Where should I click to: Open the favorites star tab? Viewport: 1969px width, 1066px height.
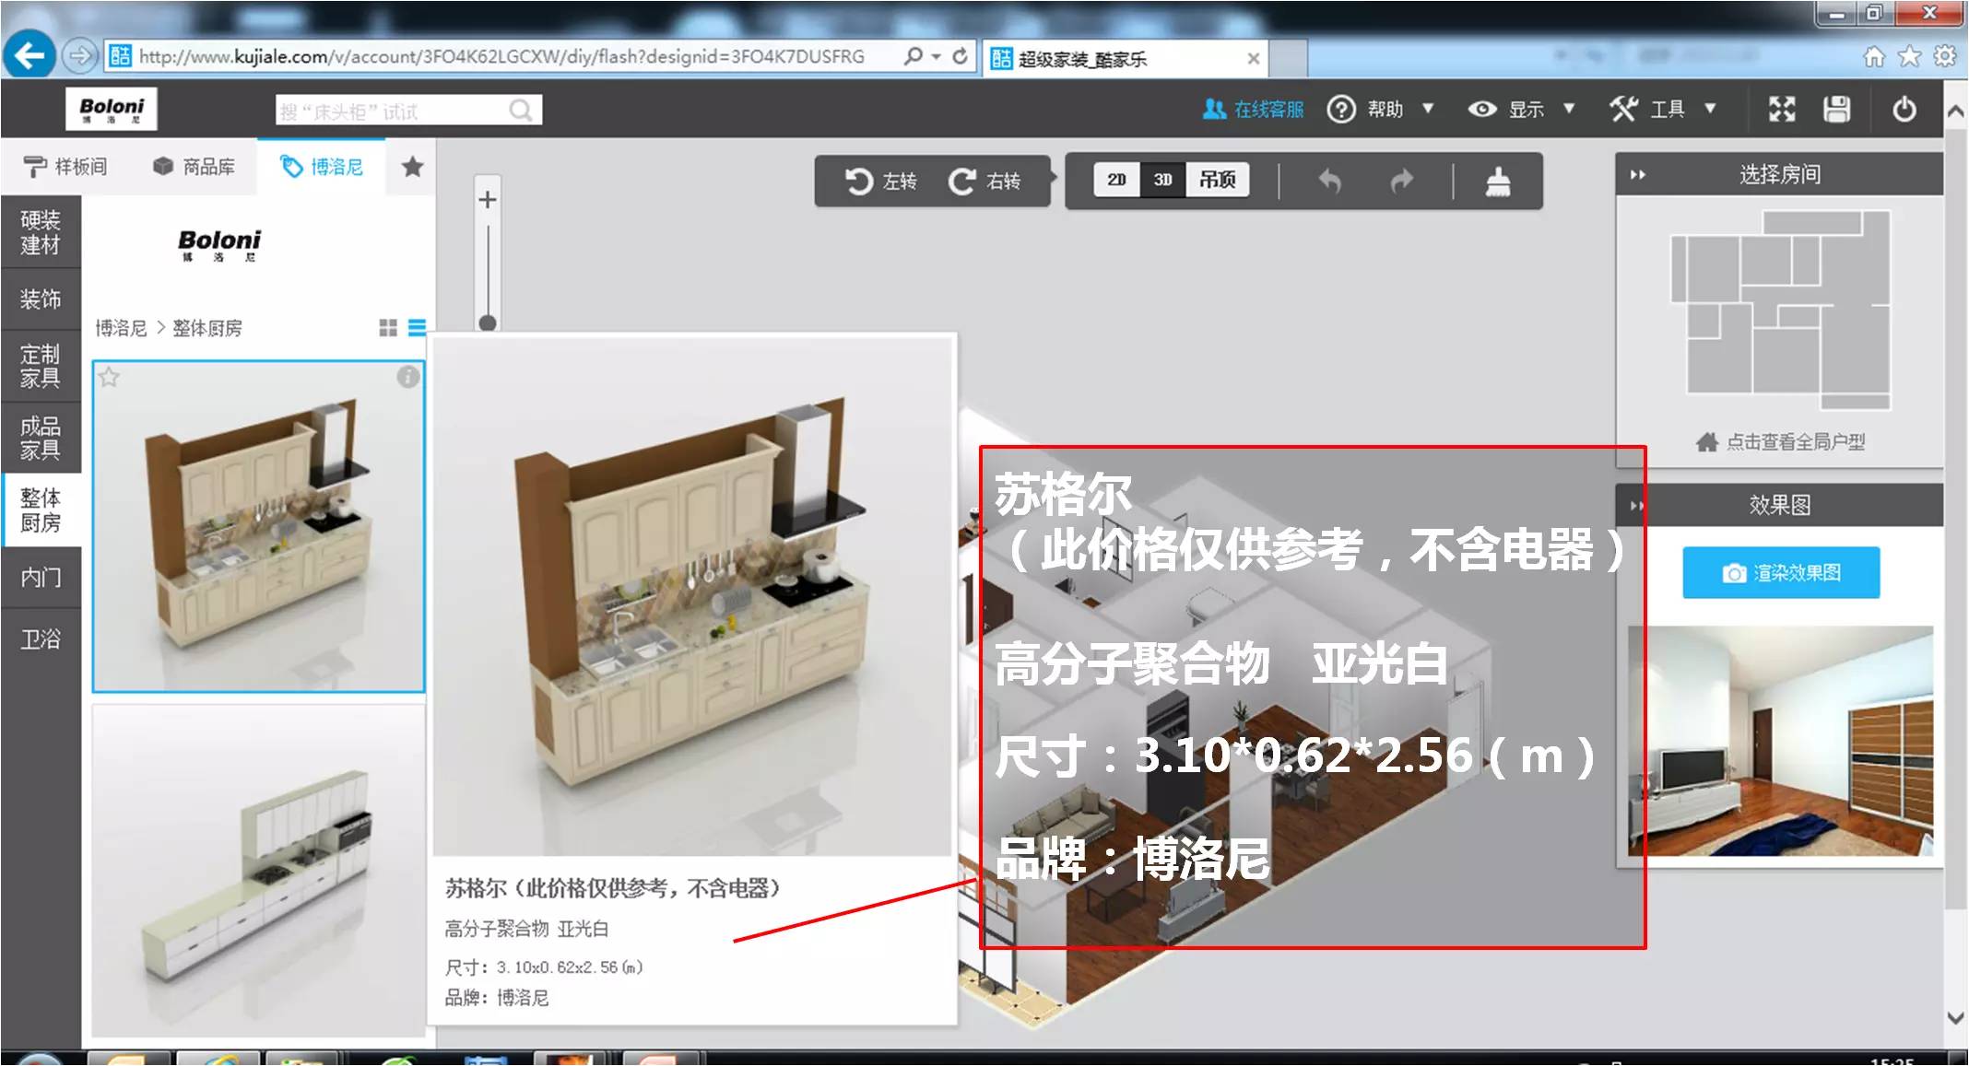point(412,167)
